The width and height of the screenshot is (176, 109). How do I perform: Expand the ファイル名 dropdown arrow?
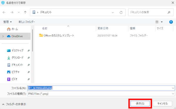tap(173, 88)
